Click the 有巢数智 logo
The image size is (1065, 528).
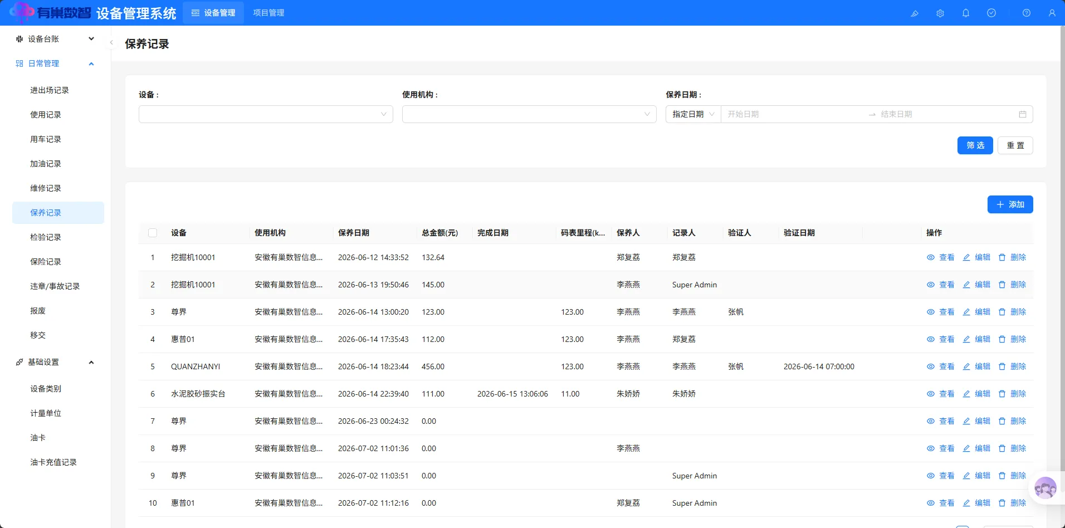(50, 12)
